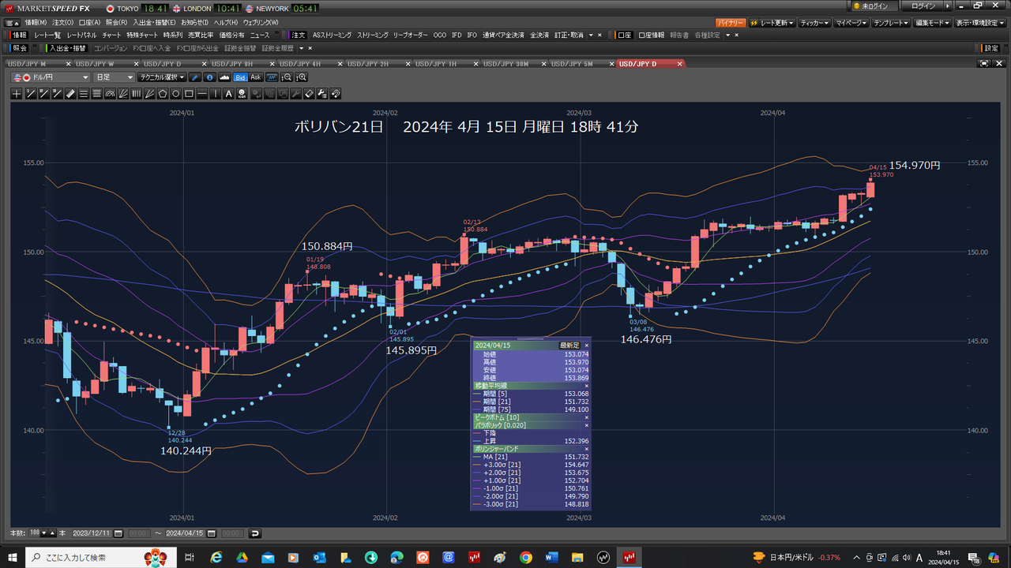
Task: Select the text annotation 'A' tool
Action: click(x=229, y=94)
